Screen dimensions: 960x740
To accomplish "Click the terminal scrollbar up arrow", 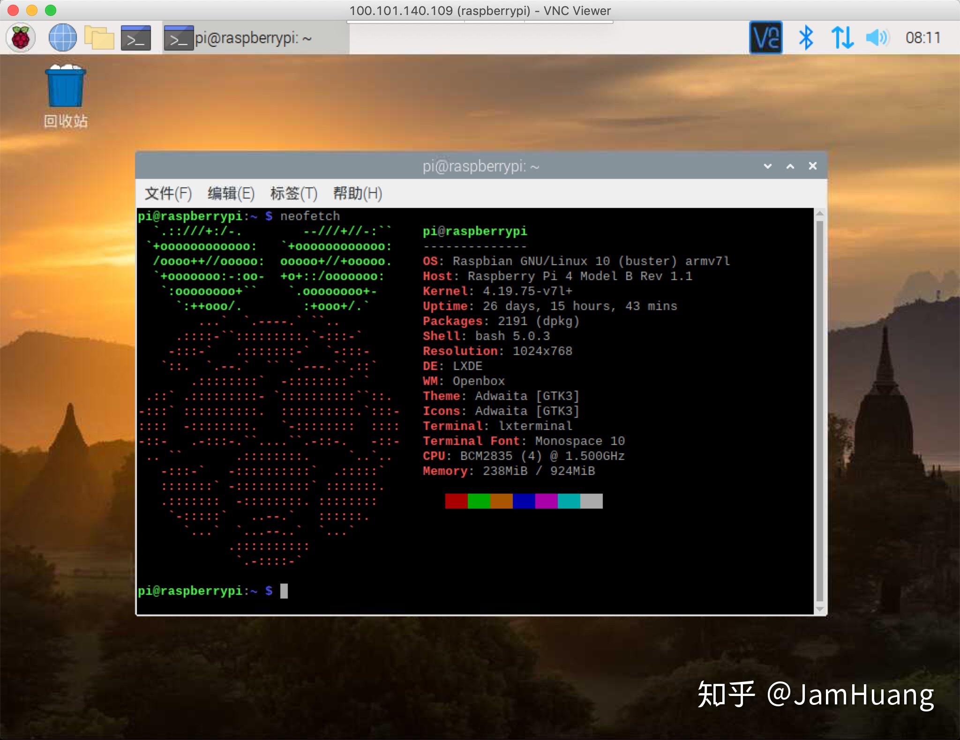I will pos(819,214).
